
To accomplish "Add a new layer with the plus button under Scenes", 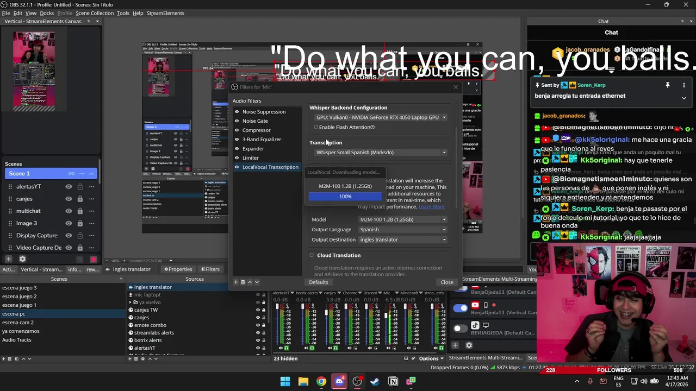I will pos(8,259).
